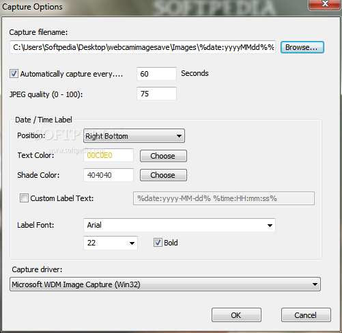Choose a new Shade Color
Screen dimensions: 342x333
point(163,175)
